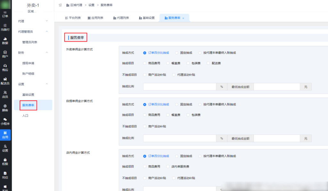
Task: Click the 抽成比例 percentage input field
Action: click(x=179, y=86)
